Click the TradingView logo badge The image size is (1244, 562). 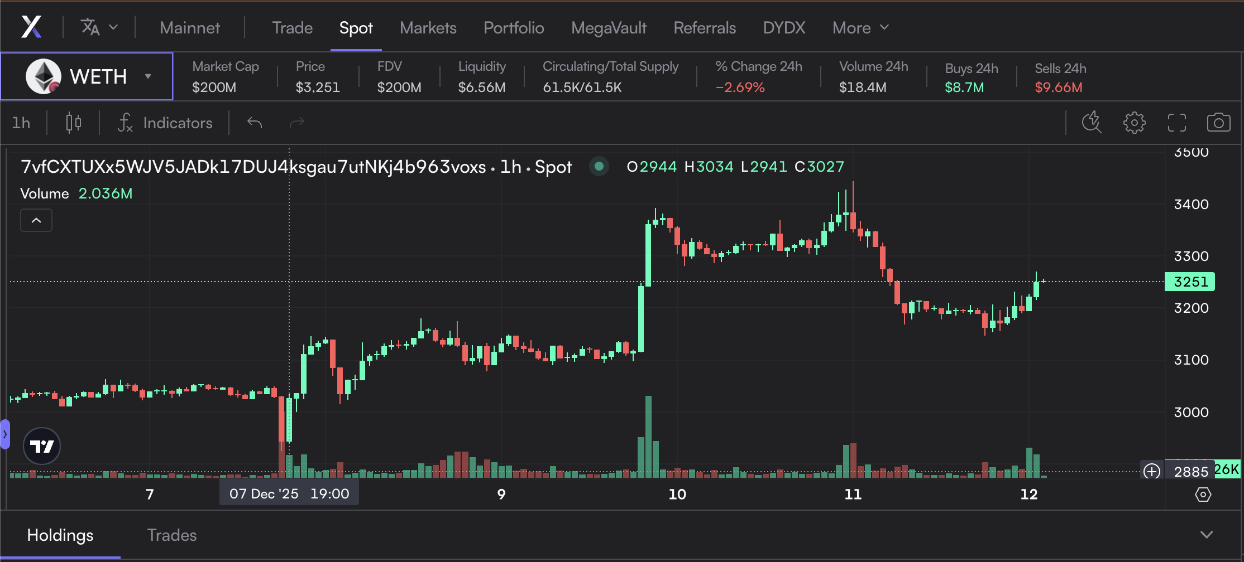[x=42, y=446]
